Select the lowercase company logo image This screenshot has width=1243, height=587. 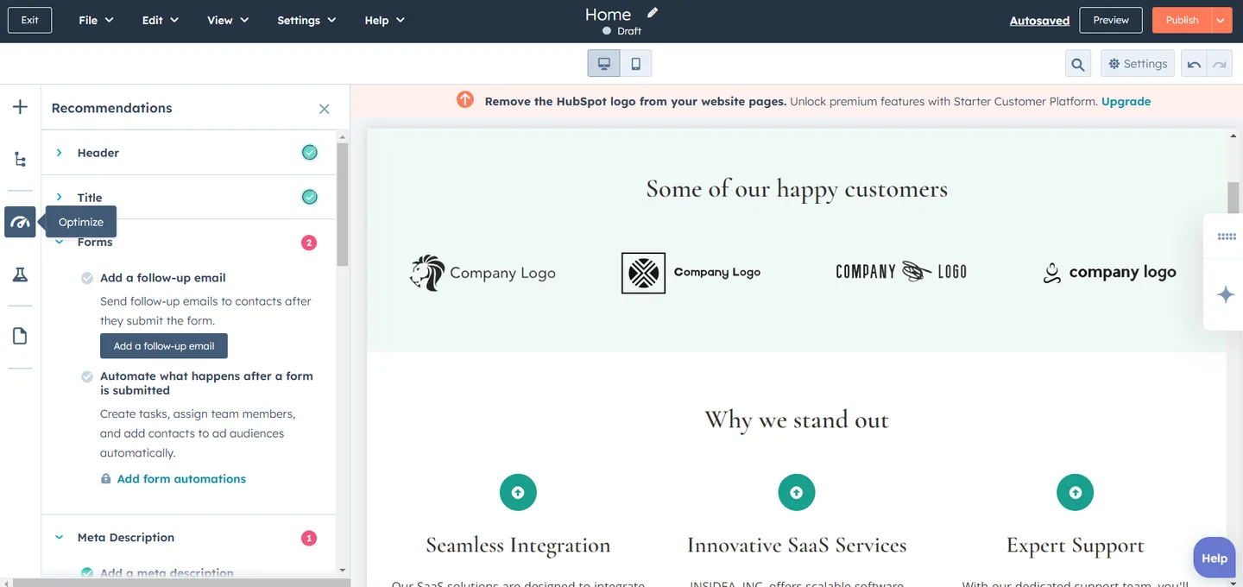(x=1109, y=273)
